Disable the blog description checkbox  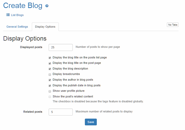tap(50, 69)
